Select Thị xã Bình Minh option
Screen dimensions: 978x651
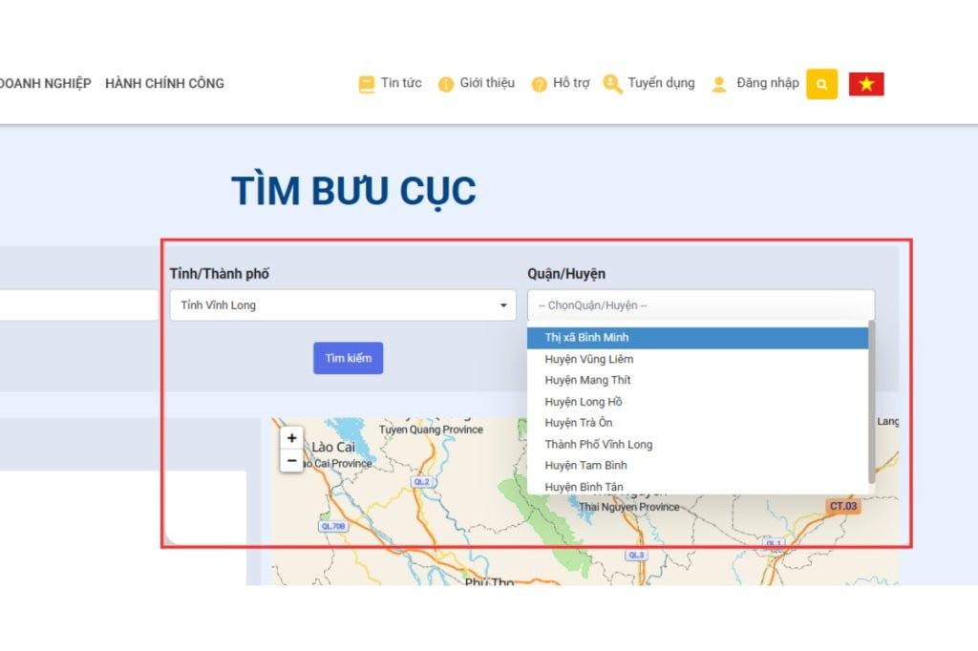586,338
